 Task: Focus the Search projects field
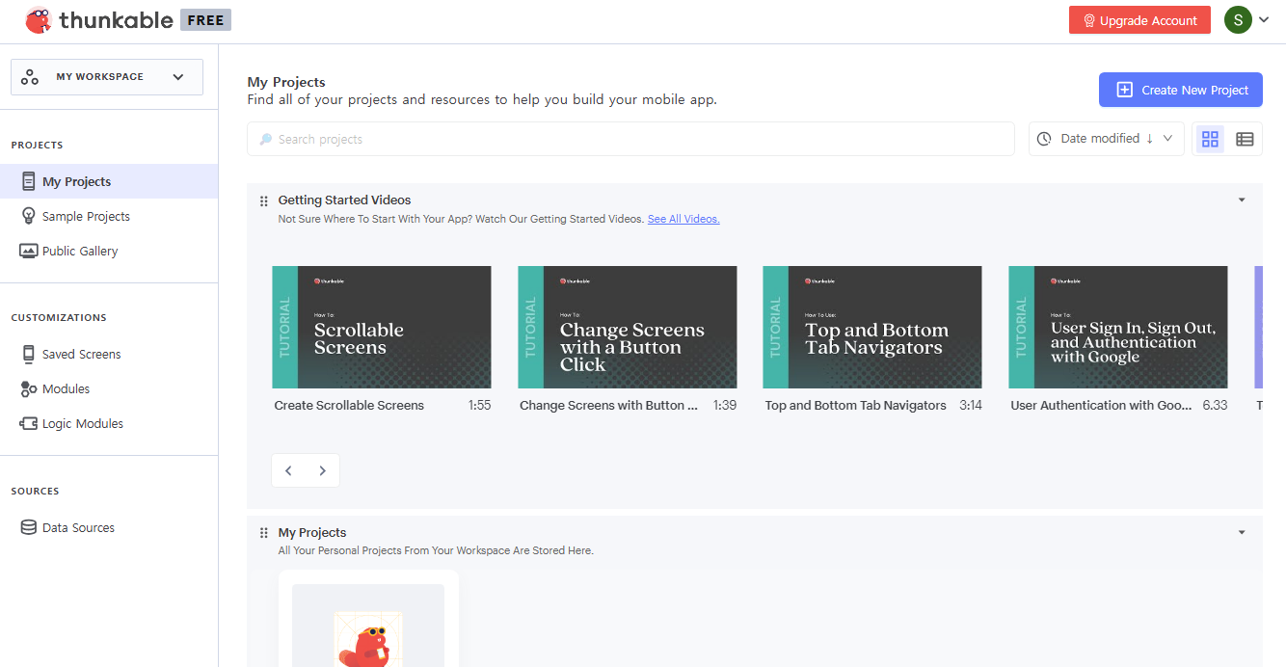coord(630,139)
